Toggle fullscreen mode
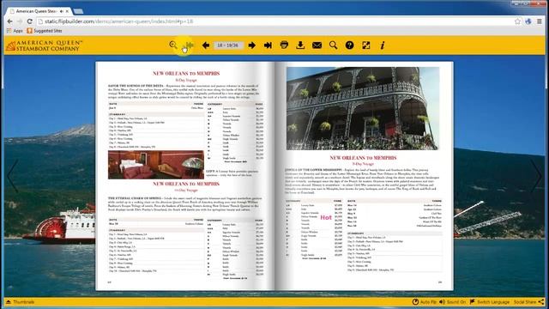 (366, 45)
